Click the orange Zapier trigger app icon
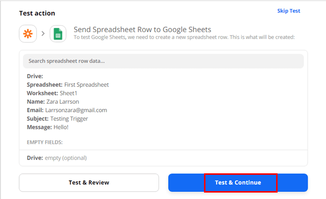 28,34
